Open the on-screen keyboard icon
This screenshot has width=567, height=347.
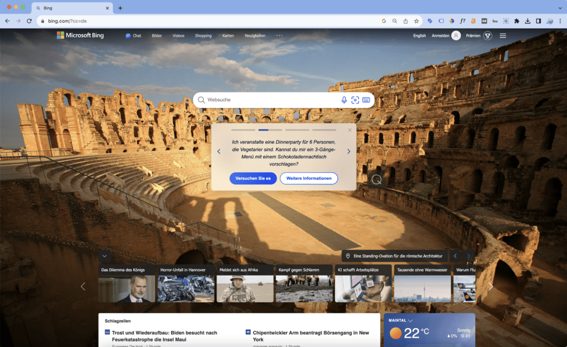pos(366,100)
